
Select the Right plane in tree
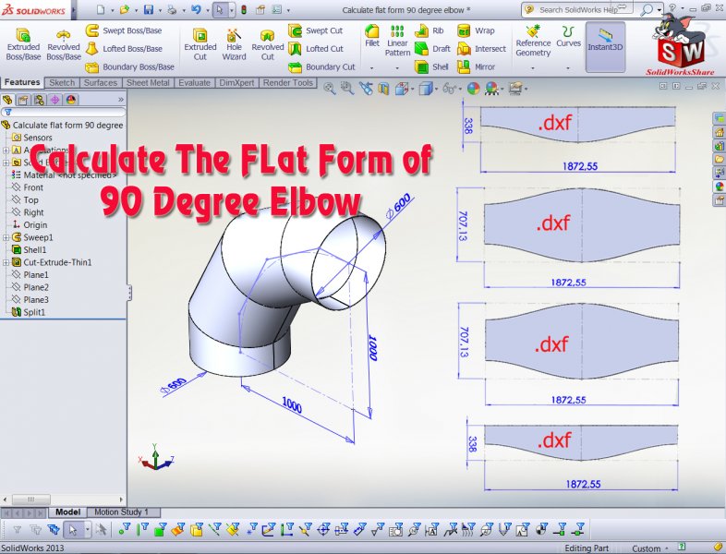[x=28, y=212]
